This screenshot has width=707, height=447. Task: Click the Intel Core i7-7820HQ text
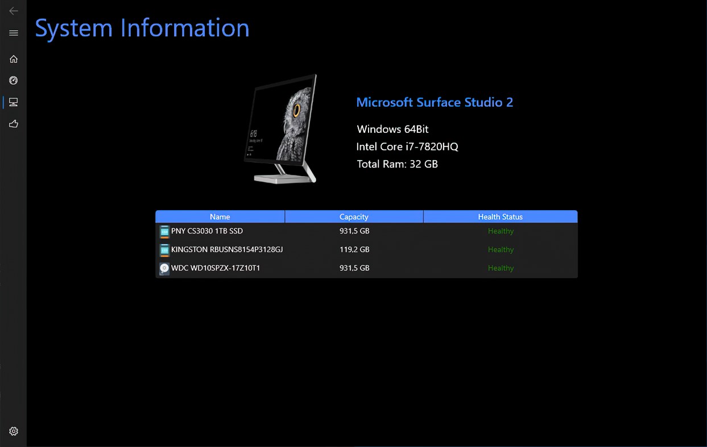pyautogui.click(x=407, y=147)
